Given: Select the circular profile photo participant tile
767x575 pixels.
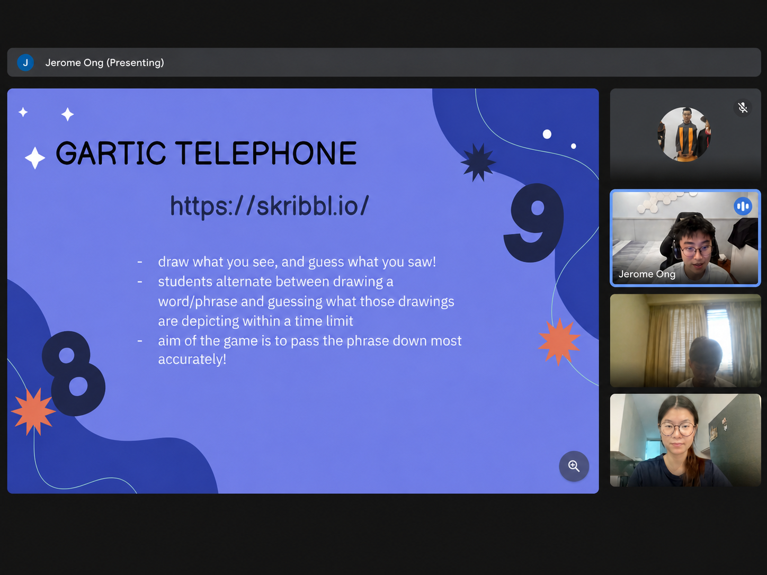Looking at the screenshot, I should click(685, 134).
